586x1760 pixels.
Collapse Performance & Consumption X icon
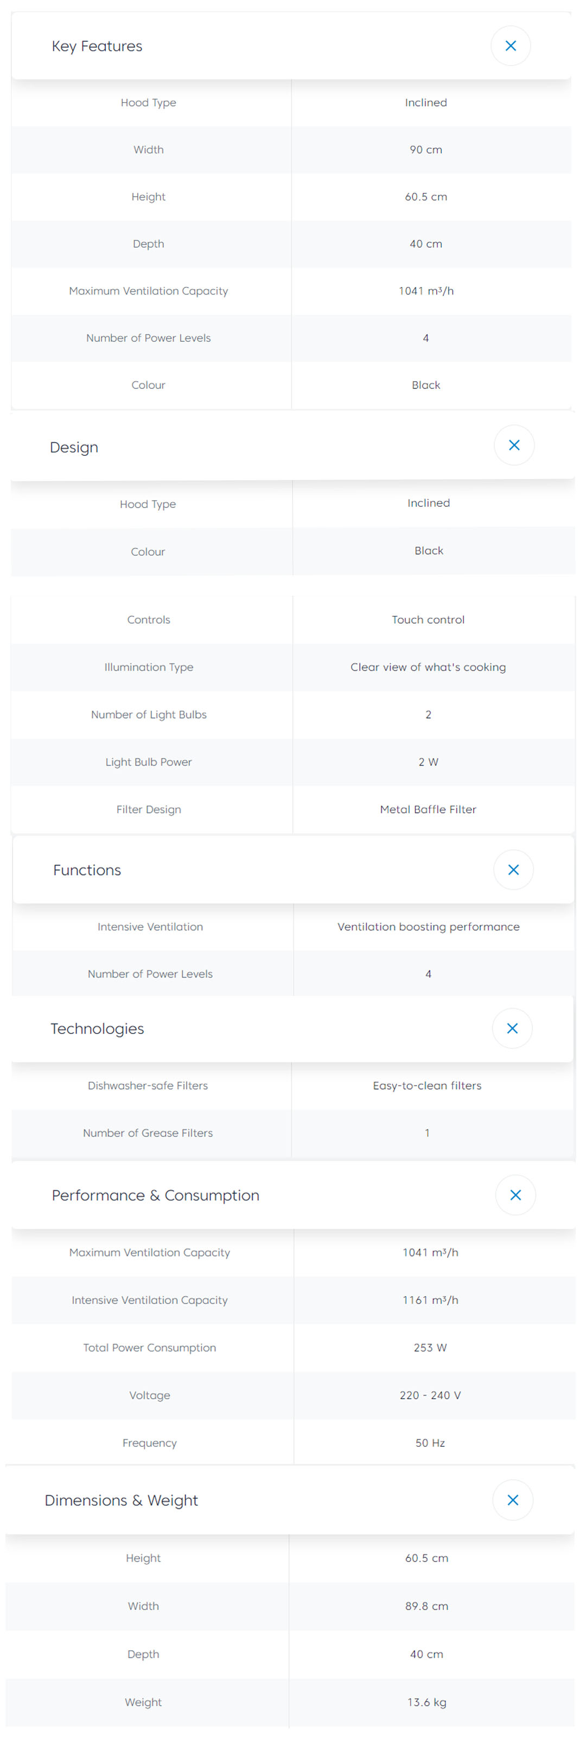515,1195
